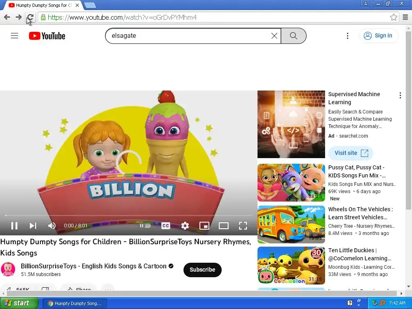412x309 pixels.
Task: Click the video progress bar
Action: tap(128, 216)
